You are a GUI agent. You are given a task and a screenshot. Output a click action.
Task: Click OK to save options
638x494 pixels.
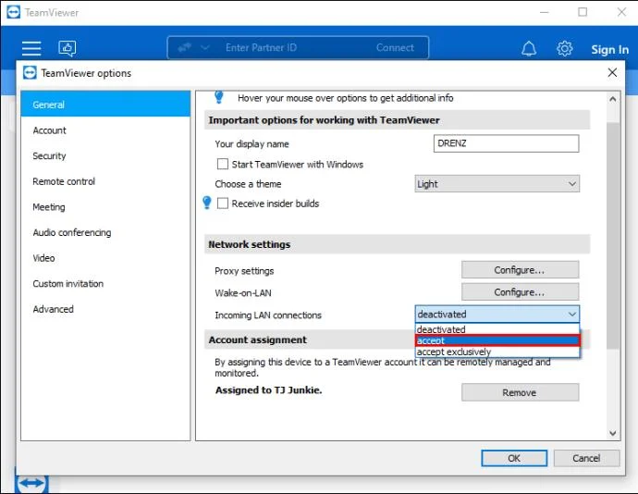(x=514, y=458)
